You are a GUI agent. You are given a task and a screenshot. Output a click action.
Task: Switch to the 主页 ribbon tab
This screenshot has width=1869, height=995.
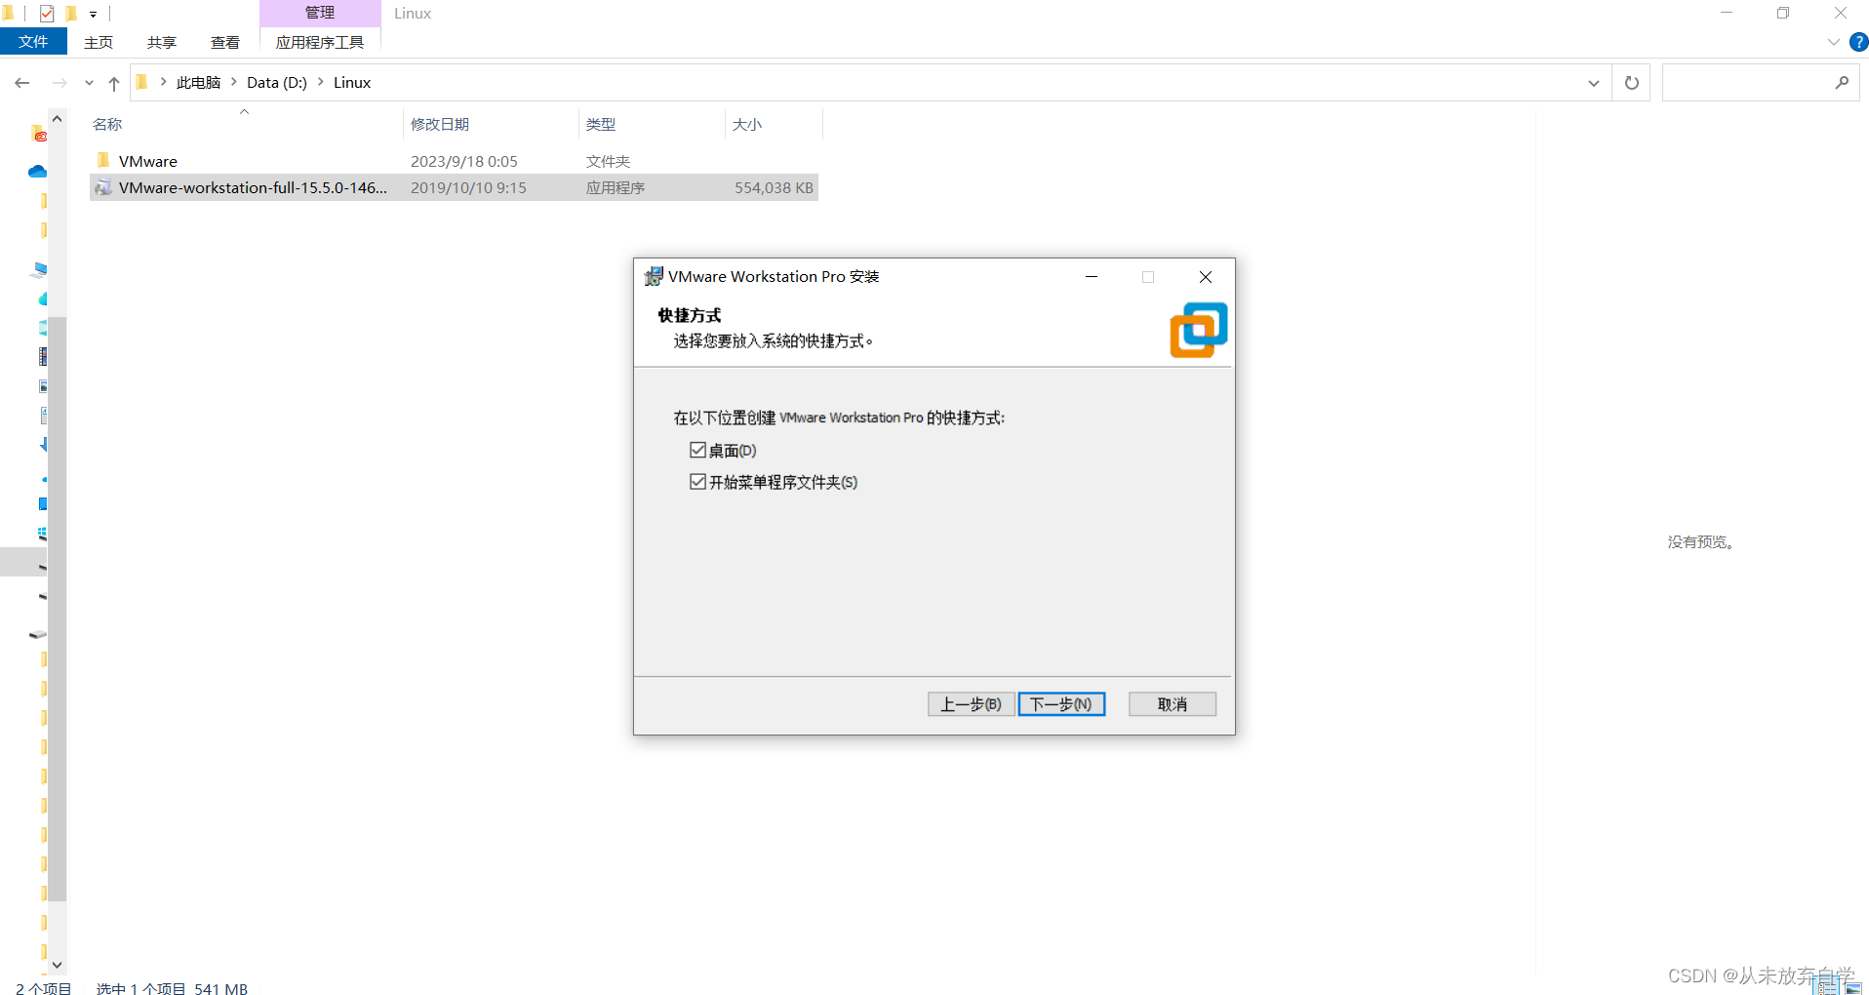[x=99, y=42]
